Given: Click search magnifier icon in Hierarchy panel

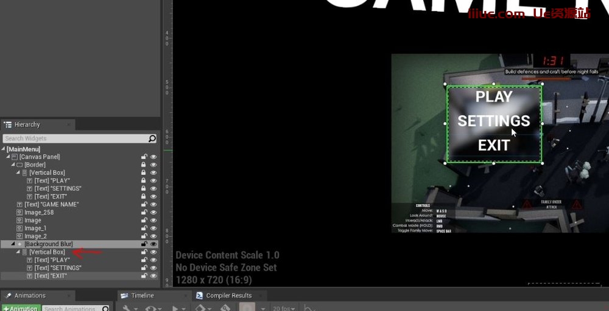Looking at the screenshot, I should [152, 138].
